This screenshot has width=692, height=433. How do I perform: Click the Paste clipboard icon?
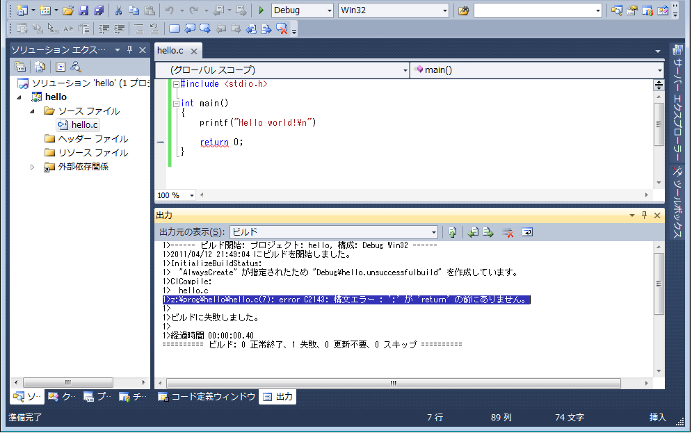pos(150,10)
